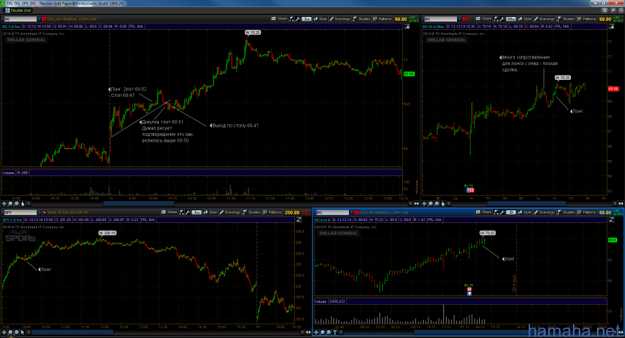625x338 pixels.
Task: Open Drawings in bottom-right DG chart toolbar
Action: pyautogui.click(x=546, y=212)
